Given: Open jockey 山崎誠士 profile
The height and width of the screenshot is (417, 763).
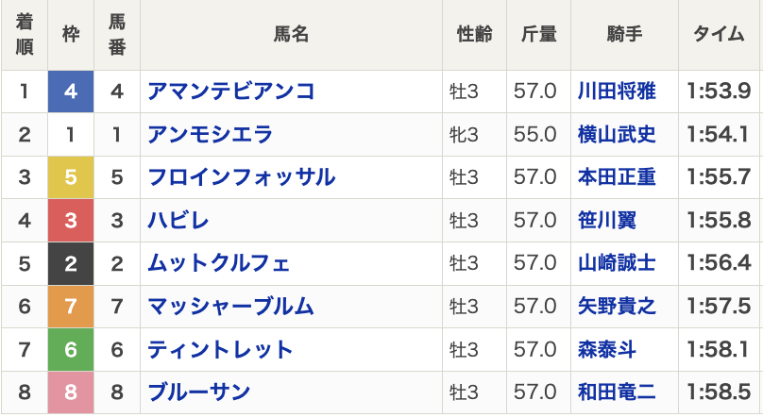Looking at the screenshot, I should coord(617,263).
